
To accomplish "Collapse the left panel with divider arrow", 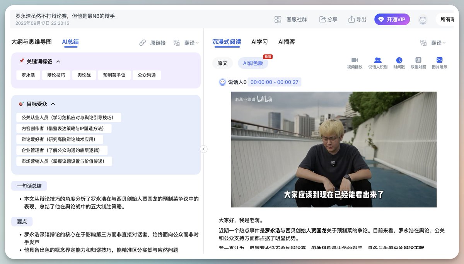I will pyautogui.click(x=204, y=149).
